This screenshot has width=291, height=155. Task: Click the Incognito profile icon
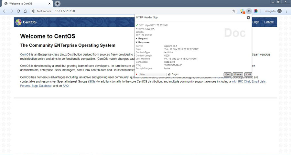(279, 11)
